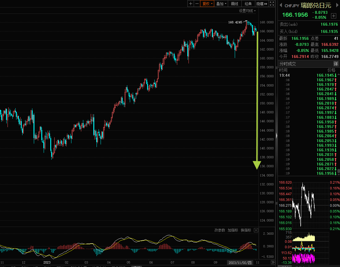
Task: Jump to latest date with double-arrow icon
Action: click(273, 262)
